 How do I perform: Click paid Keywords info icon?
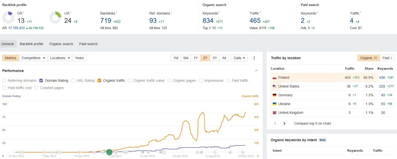pos(317,12)
